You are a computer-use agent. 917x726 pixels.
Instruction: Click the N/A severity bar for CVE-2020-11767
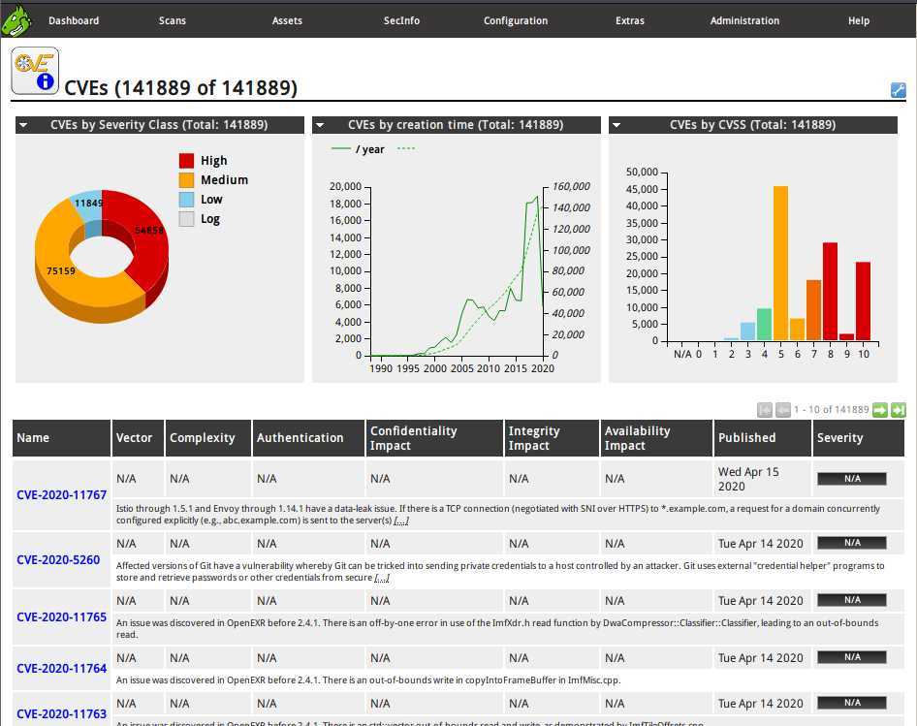pyautogui.click(x=851, y=479)
